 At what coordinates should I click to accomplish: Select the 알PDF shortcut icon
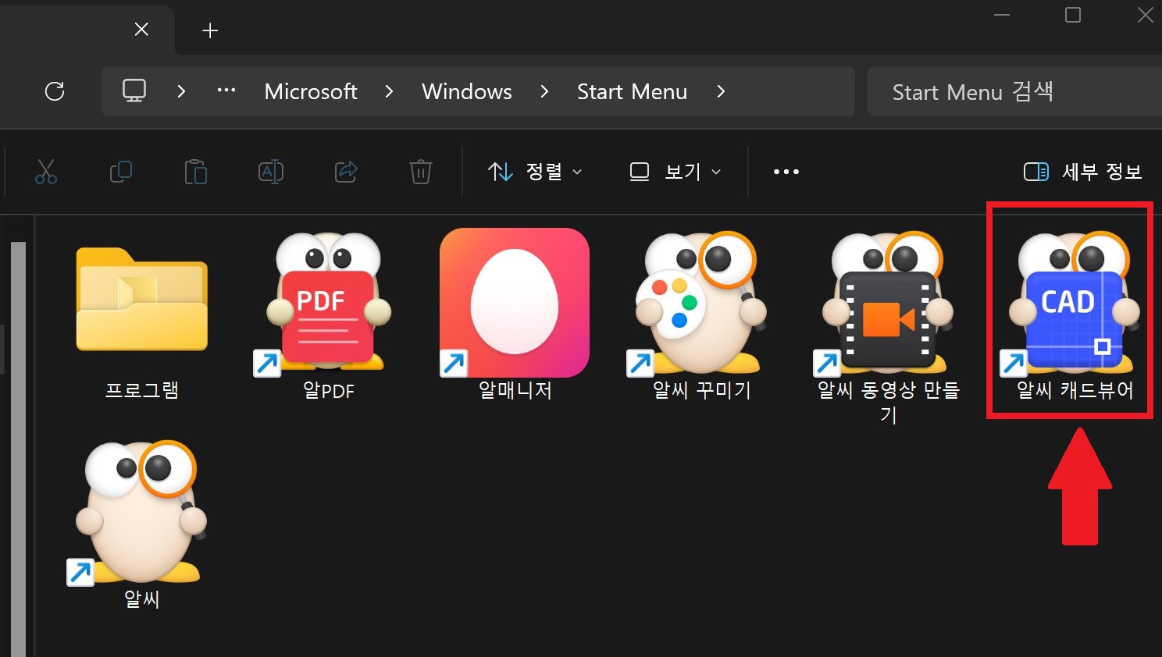click(329, 302)
